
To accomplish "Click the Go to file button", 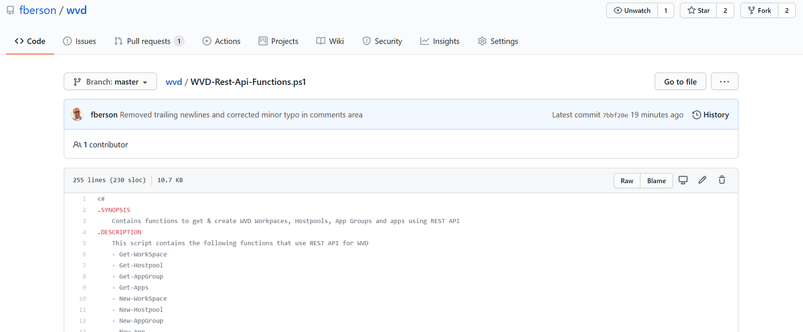I will pos(680,81).
